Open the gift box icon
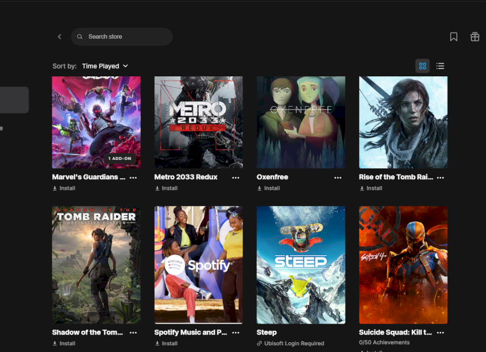 pyautogui.click(x=474, y=37)
